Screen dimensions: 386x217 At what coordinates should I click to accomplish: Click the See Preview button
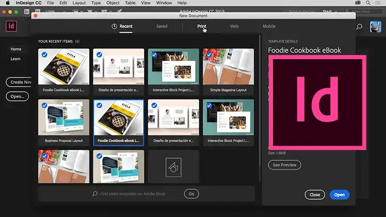(284, 165)
